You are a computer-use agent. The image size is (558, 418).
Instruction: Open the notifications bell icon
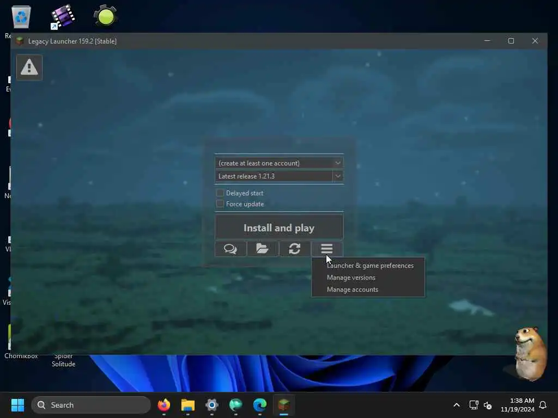point(543,405)
